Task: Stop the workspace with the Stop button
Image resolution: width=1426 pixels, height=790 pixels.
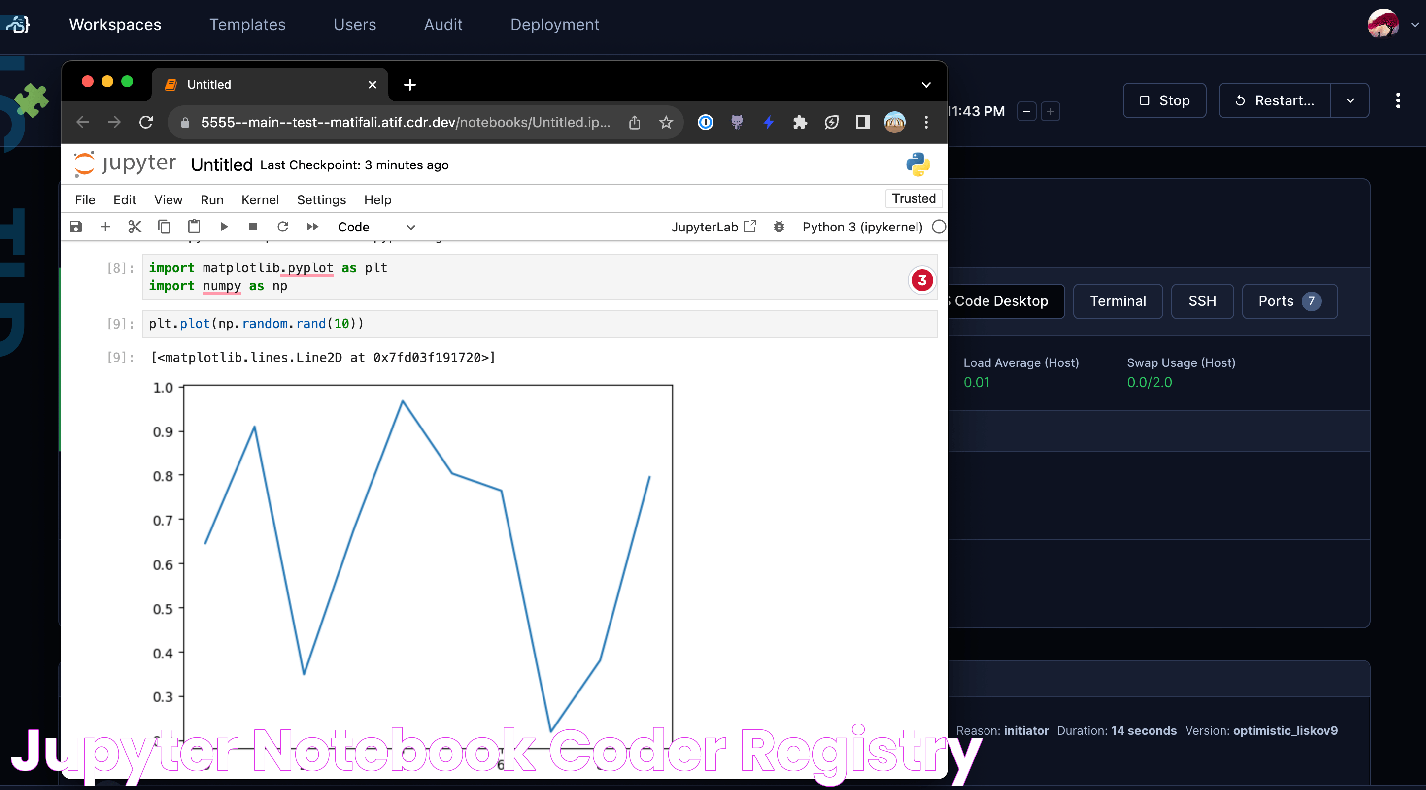Action: (x=1164, y=100)
